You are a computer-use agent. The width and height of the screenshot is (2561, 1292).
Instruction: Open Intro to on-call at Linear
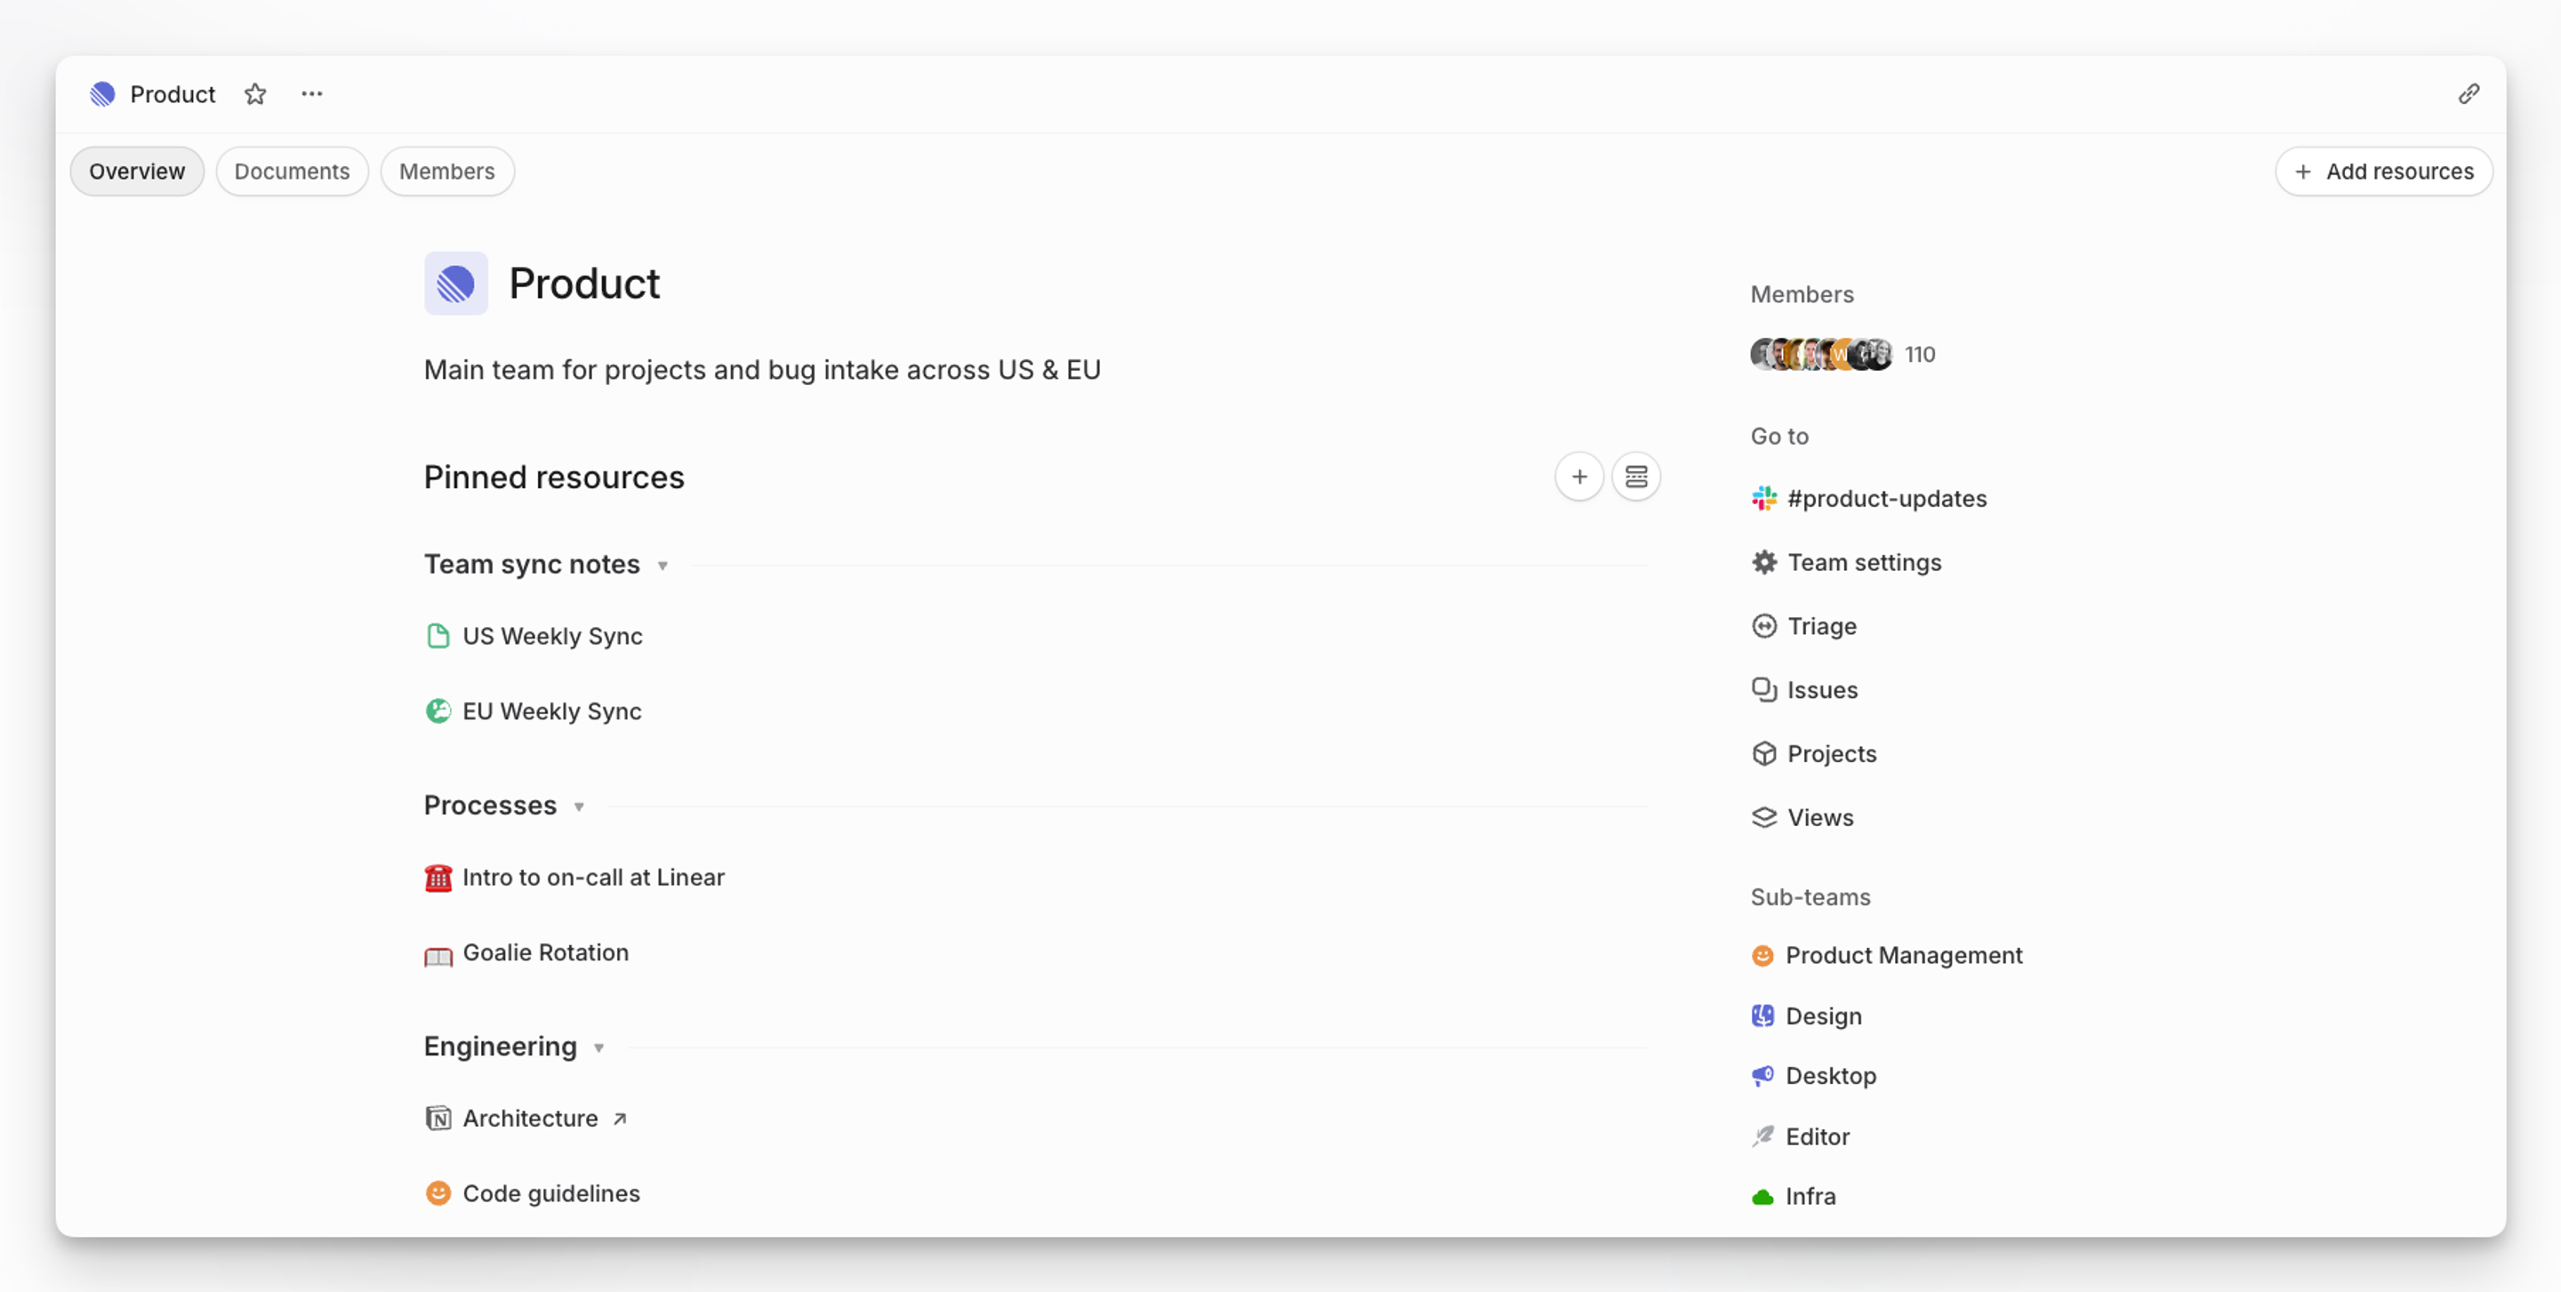pos(593,878)
